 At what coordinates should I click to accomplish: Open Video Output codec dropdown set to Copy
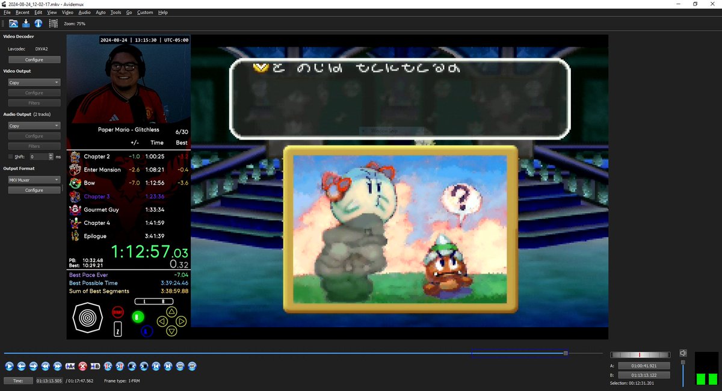coord(34,82)
